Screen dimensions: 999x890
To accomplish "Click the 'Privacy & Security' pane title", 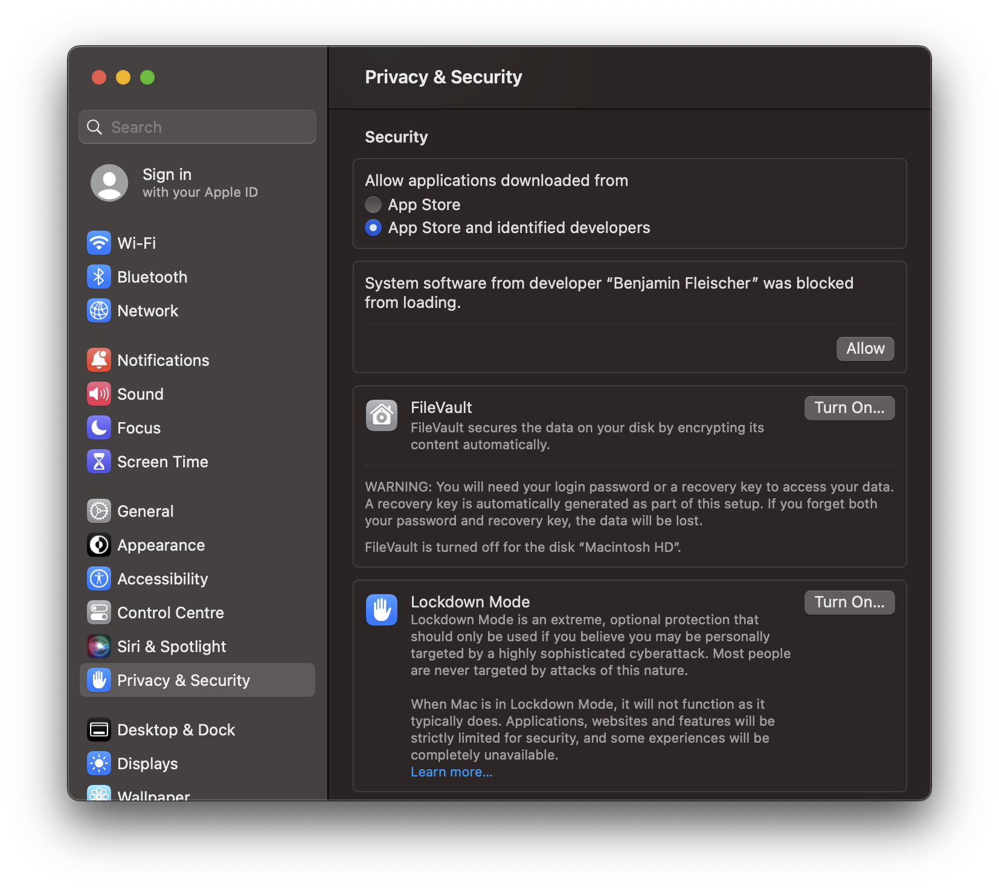I will point(443,77).
